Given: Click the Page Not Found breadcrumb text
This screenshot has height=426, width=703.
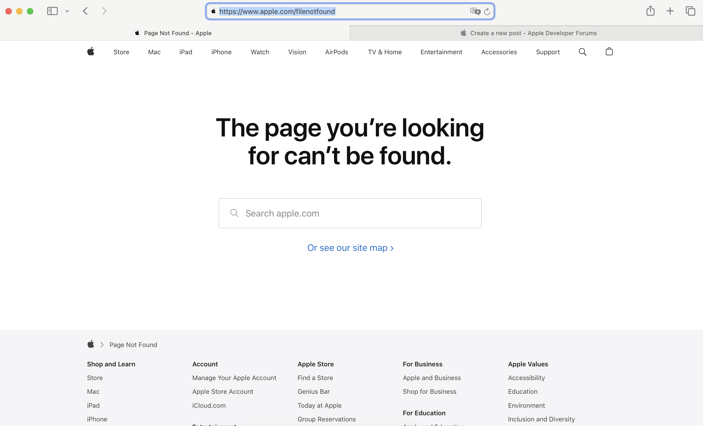Looking at the screenshot, I should coord(133,345).
